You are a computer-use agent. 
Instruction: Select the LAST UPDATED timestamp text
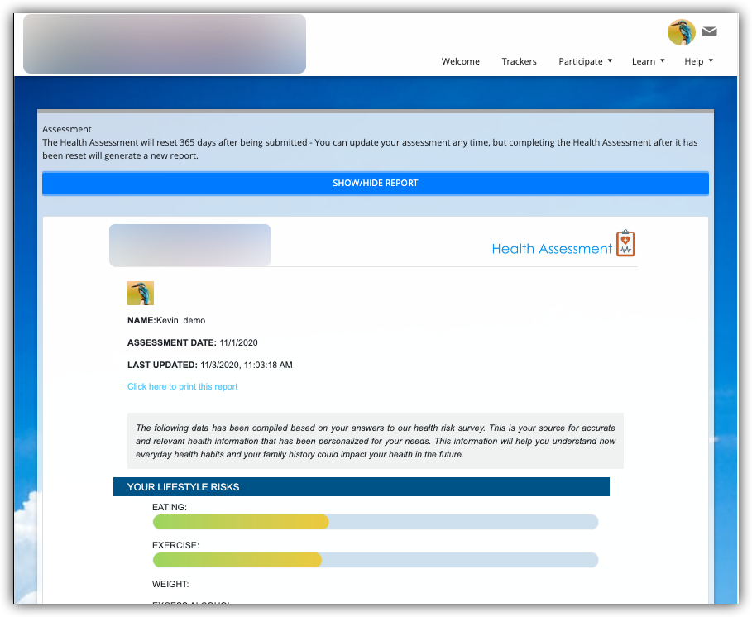[x=209, y=365]
